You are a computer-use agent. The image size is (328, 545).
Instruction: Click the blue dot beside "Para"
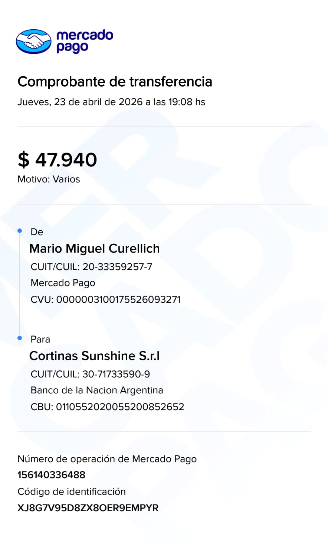tap(20, 338)
